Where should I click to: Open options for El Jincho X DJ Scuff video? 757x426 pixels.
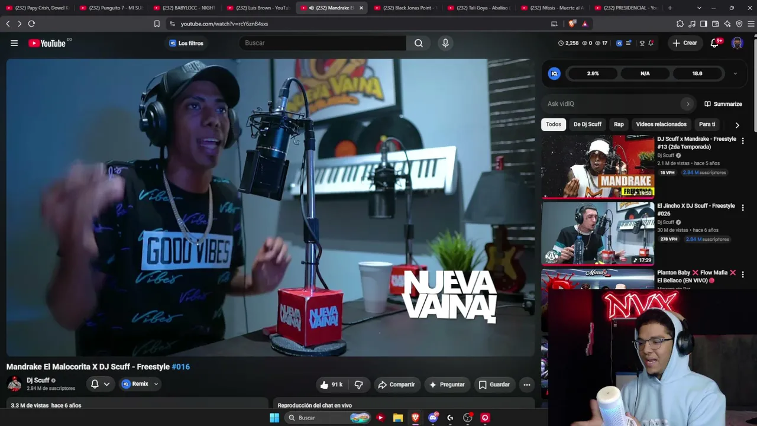click(743, 208)
